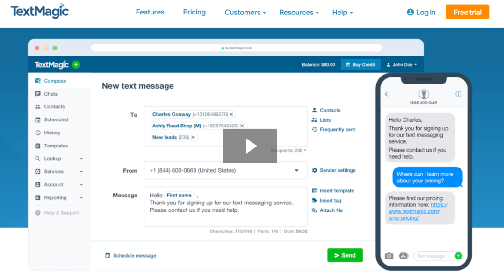Remove the New leads recipient tag

tap(193, 137)
